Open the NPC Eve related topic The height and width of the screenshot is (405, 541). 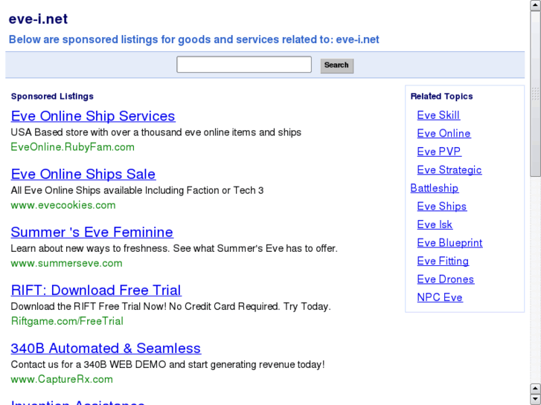coord(440,298)
